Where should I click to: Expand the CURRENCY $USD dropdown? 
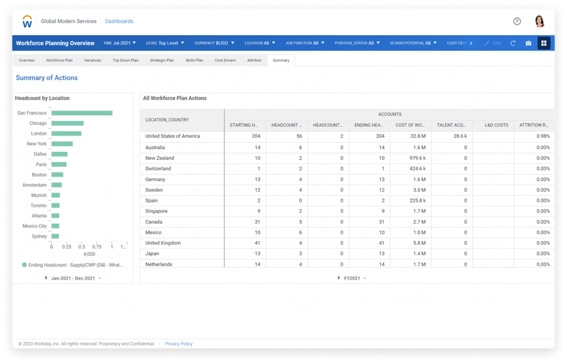click(x=214, y=43)
